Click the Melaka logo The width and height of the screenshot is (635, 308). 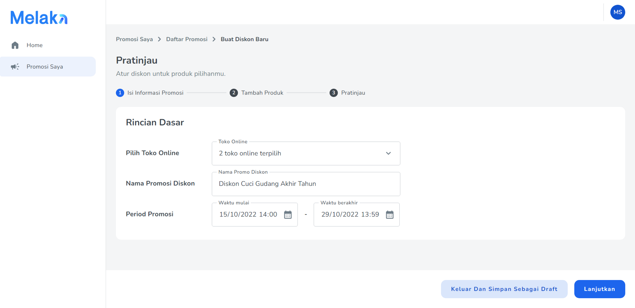click(39, 17)
